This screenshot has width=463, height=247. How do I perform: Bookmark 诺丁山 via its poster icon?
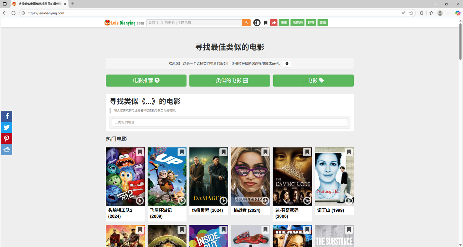(349, 152)
